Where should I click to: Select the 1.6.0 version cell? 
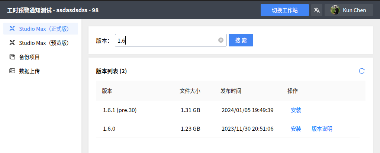(109, 129)
